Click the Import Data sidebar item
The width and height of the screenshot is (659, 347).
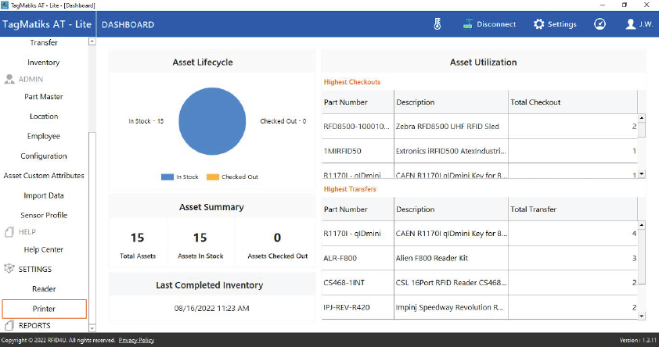click(44, 195)
